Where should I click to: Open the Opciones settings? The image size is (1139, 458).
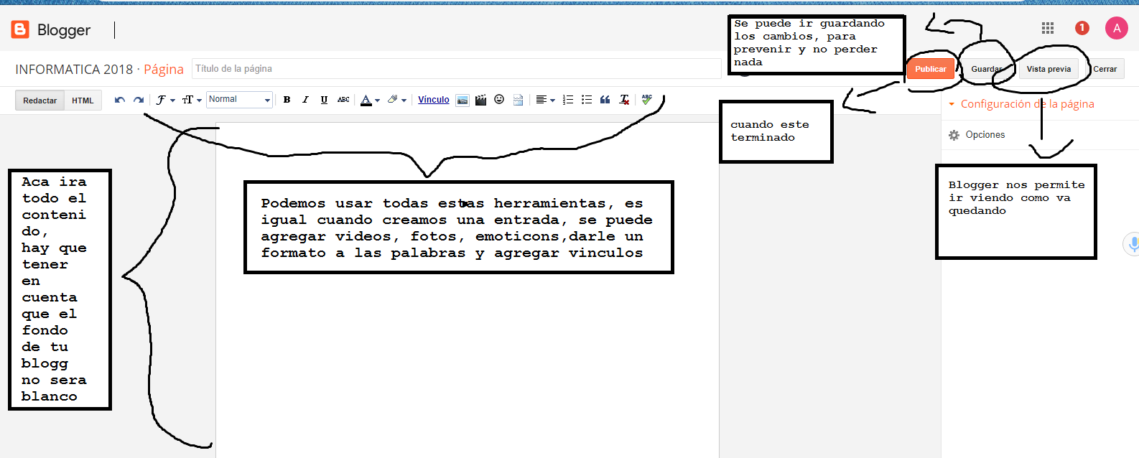click(x=977, y=135)
